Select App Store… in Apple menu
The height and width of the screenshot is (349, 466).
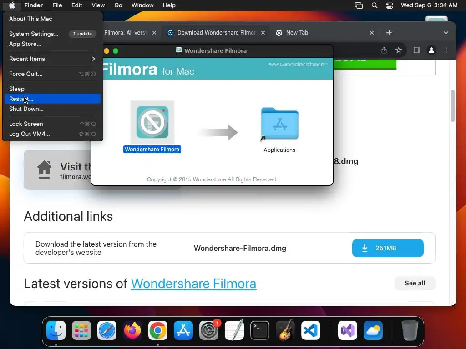pyautogui.click(x=53, y=44)
